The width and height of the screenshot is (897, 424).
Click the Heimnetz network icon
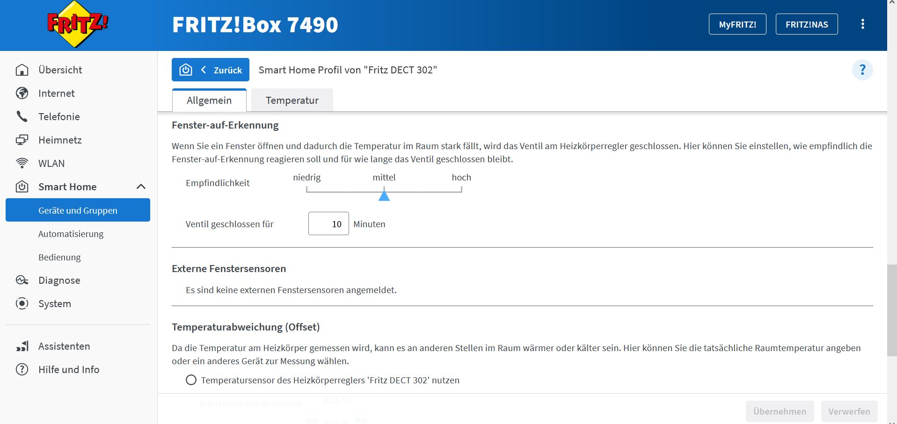point(22,140)
